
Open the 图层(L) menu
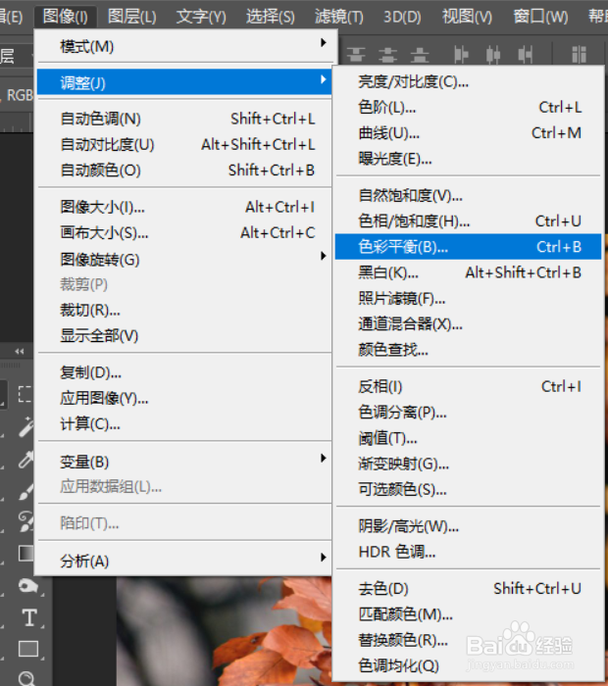coord(131,17)
